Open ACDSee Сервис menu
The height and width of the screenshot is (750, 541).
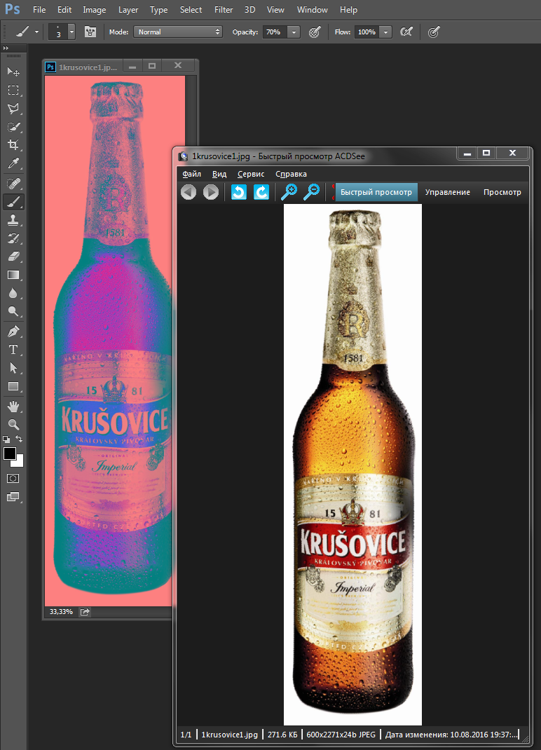(251, 174)
